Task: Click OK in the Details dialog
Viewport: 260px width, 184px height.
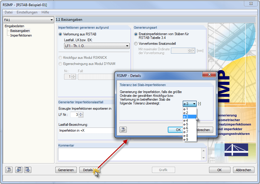Action: [x=176, y=130]
